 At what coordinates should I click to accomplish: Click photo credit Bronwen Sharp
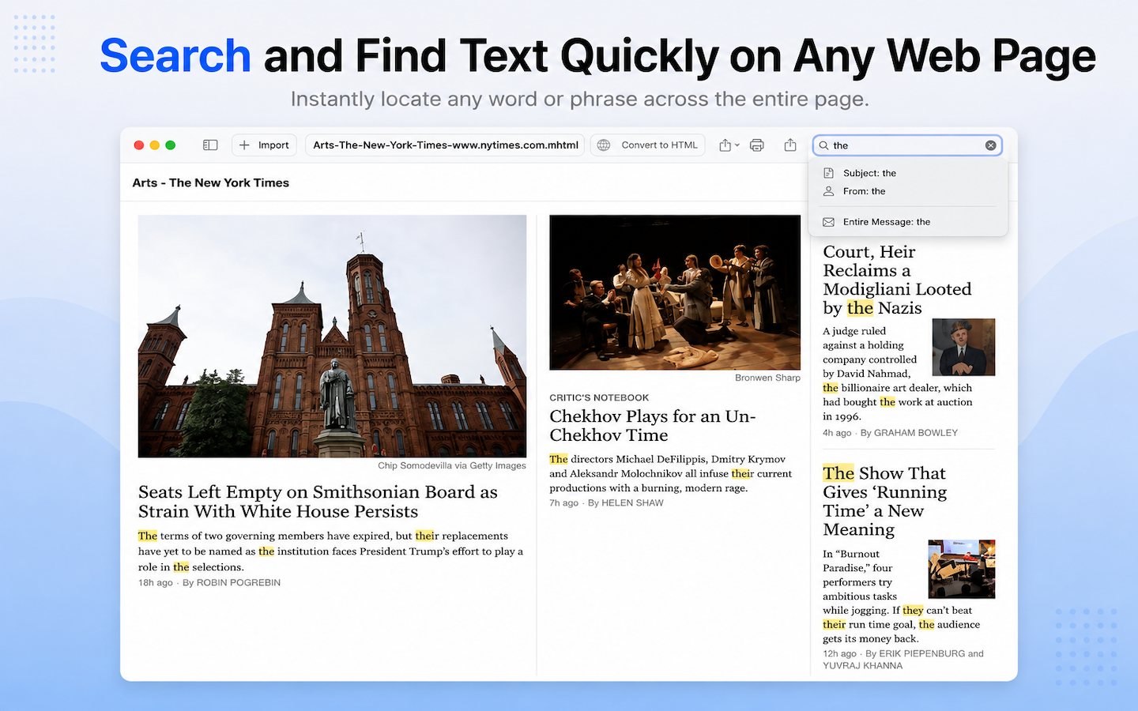click(767, 378)
